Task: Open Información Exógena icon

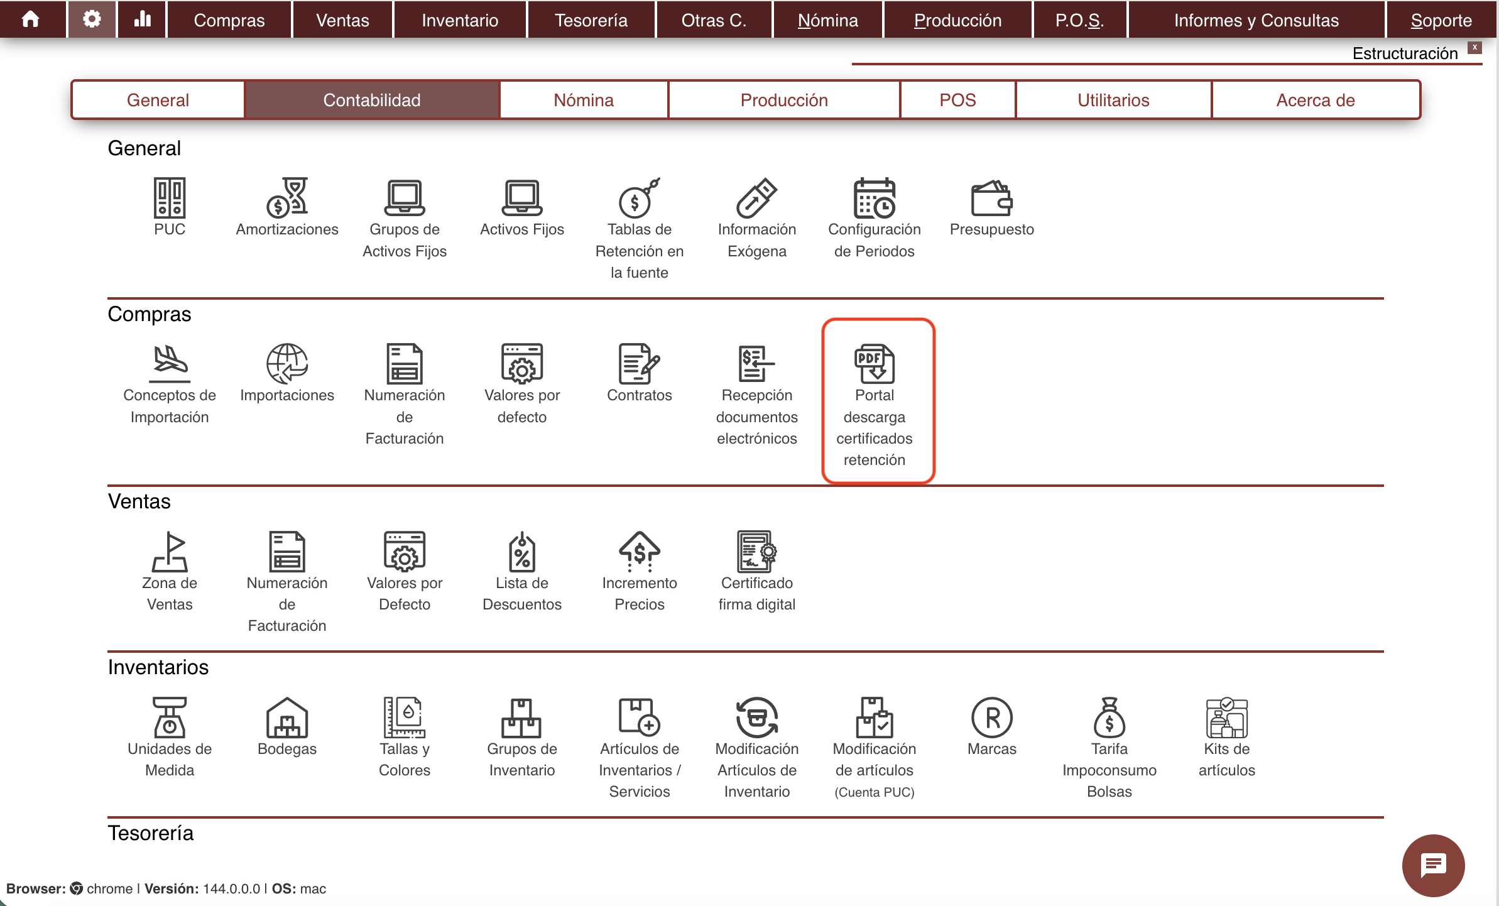Action: click(756, 199)
